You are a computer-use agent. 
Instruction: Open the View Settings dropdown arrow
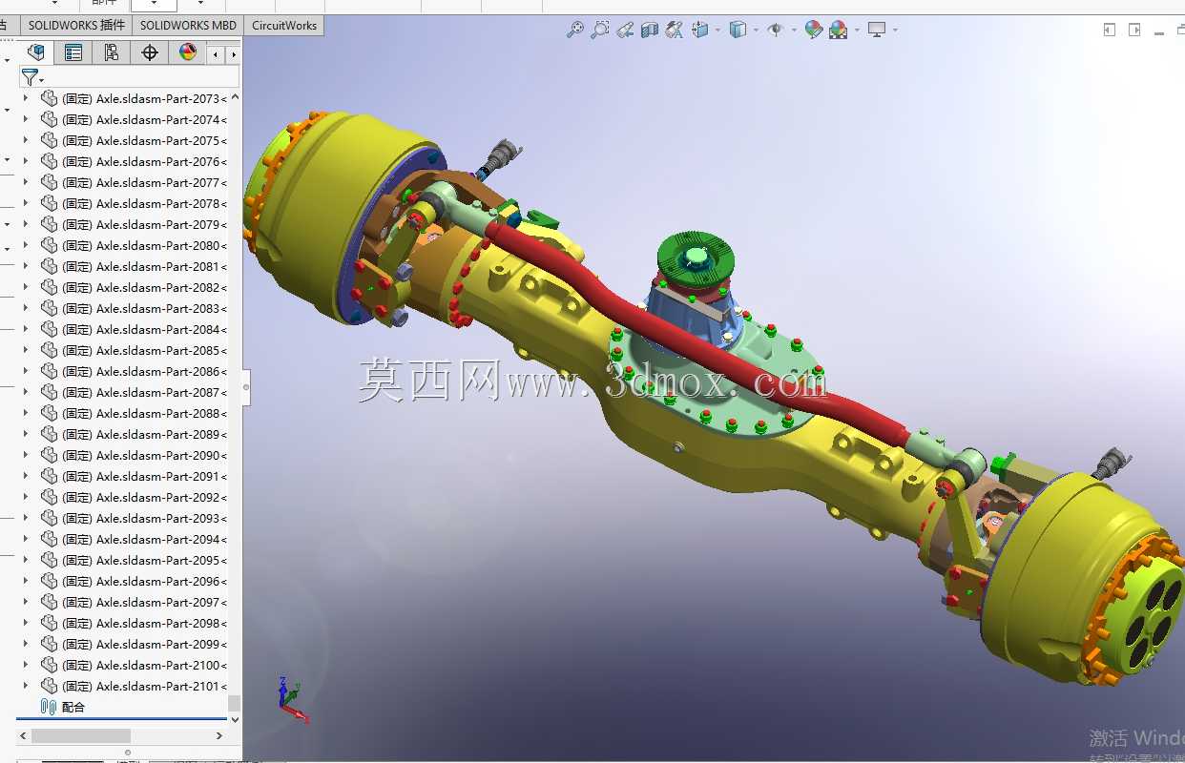coord(895,30)
